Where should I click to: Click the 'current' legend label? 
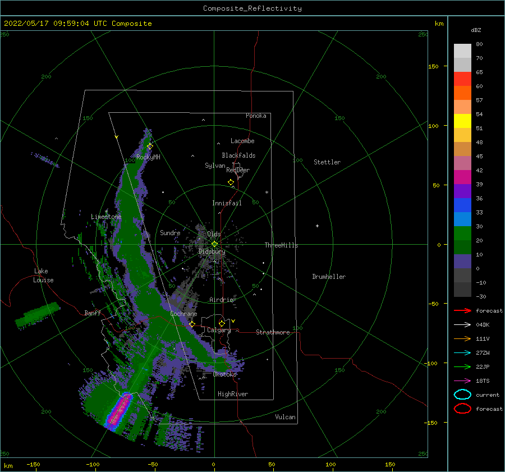pyautogui.click(x=487, y=395)
